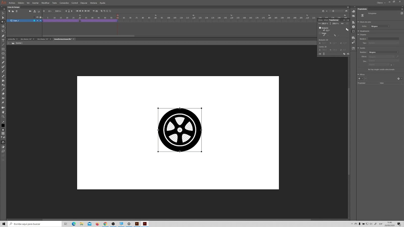Switch to the avion.fla document tab
Screen dimensions: 404x227
pos(12,39)
